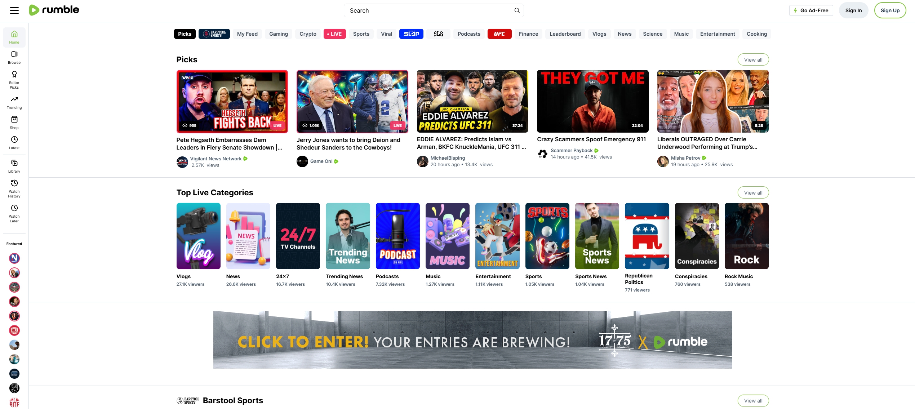Click the Sign Up button
915x409 pixels.
pos(890,10)
